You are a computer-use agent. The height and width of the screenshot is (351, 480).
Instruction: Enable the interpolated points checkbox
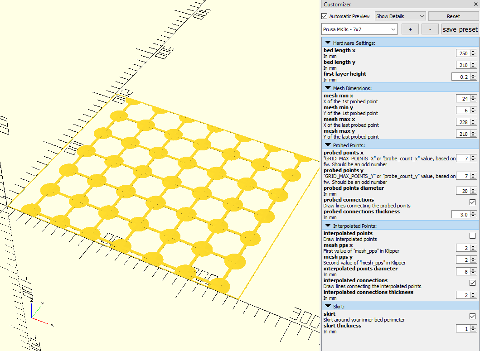pos(473,236)
